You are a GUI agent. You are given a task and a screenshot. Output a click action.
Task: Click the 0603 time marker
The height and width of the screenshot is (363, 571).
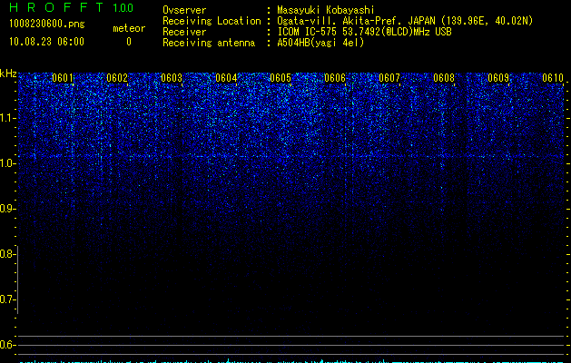[172, 78]
